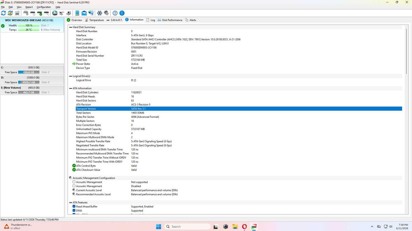Collapse the Hard Disk Summary section
The height and width of the screenshot is (231, 412).
[70, 27]
